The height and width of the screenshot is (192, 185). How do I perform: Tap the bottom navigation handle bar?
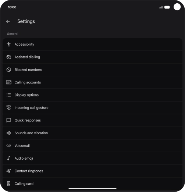92,188
